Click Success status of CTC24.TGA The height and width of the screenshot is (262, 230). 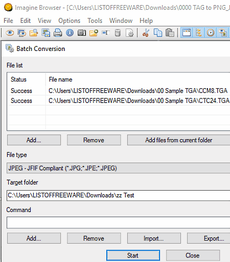[21, 100]
